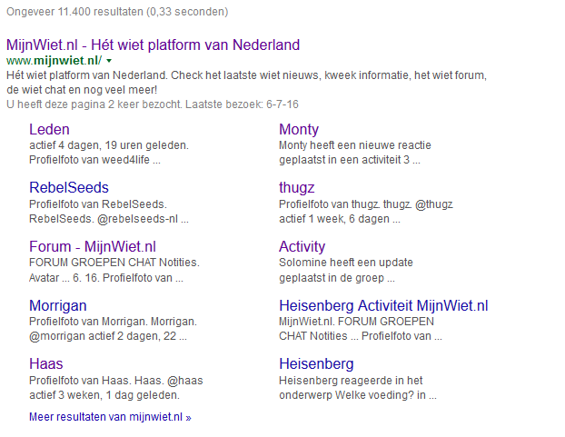The height and width of the screenshot is (437, 565).
Task: Open the Activity sitelink
Action: (302, 247)
